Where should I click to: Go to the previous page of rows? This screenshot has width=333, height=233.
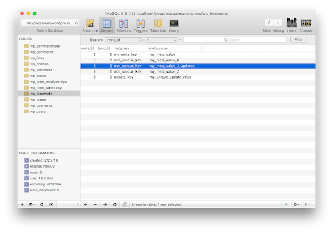286,204
